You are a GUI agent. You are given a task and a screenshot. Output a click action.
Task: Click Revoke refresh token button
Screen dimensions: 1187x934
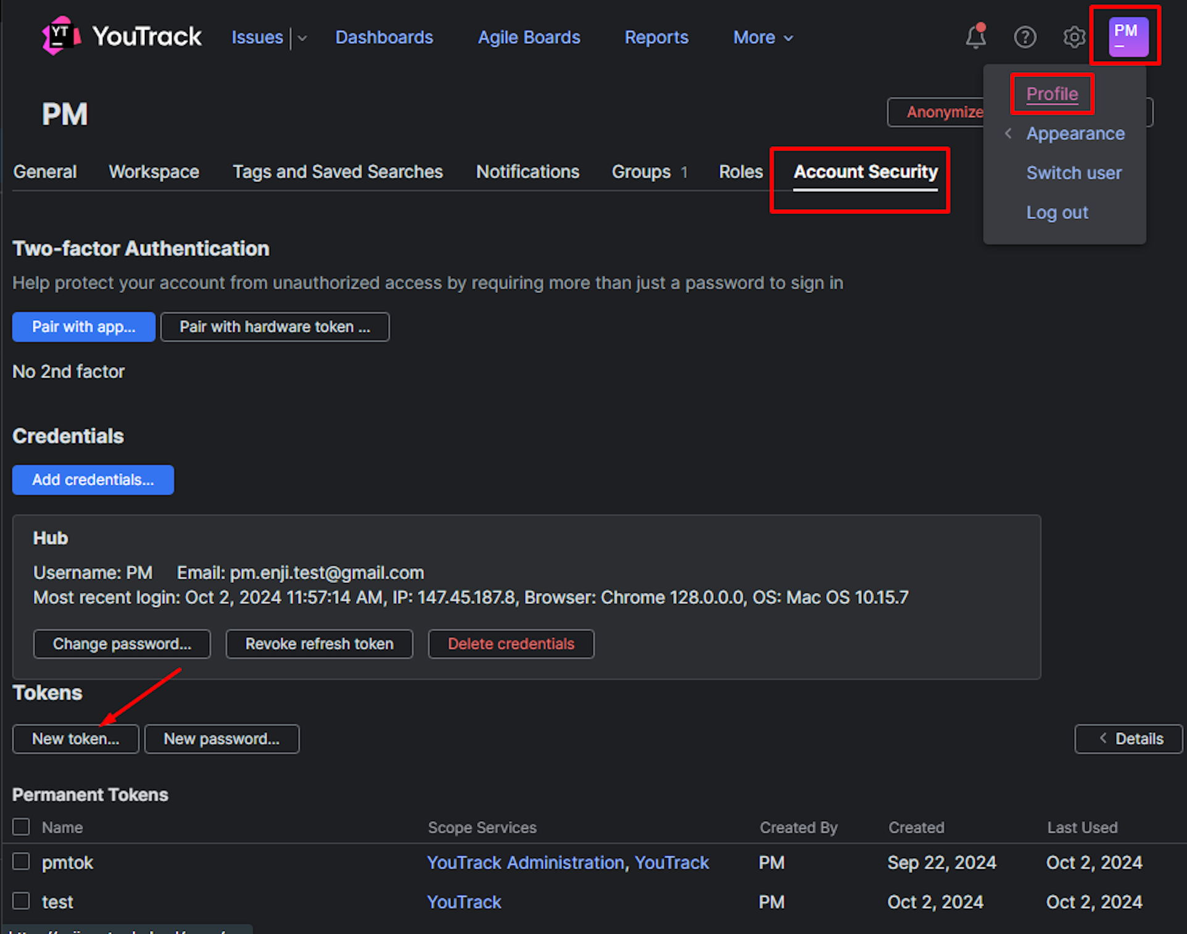[319, 643]
